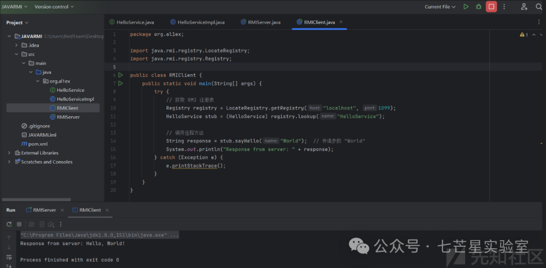546x268 pixels.
Task: Open Search Everywhere magnifier icon
Action: tap(538, 7)
